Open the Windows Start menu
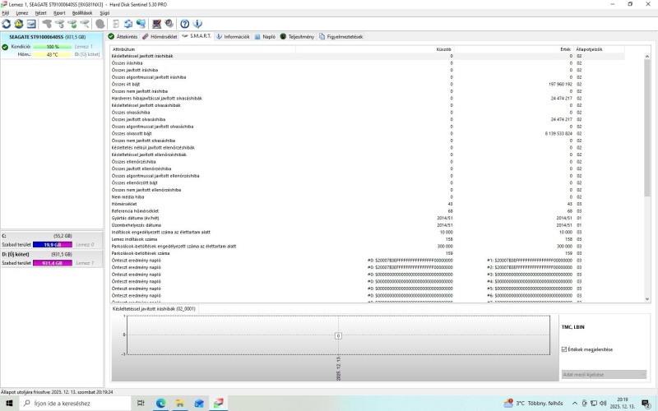This screenshot has width=658, height=411. [x=9, y=403]
